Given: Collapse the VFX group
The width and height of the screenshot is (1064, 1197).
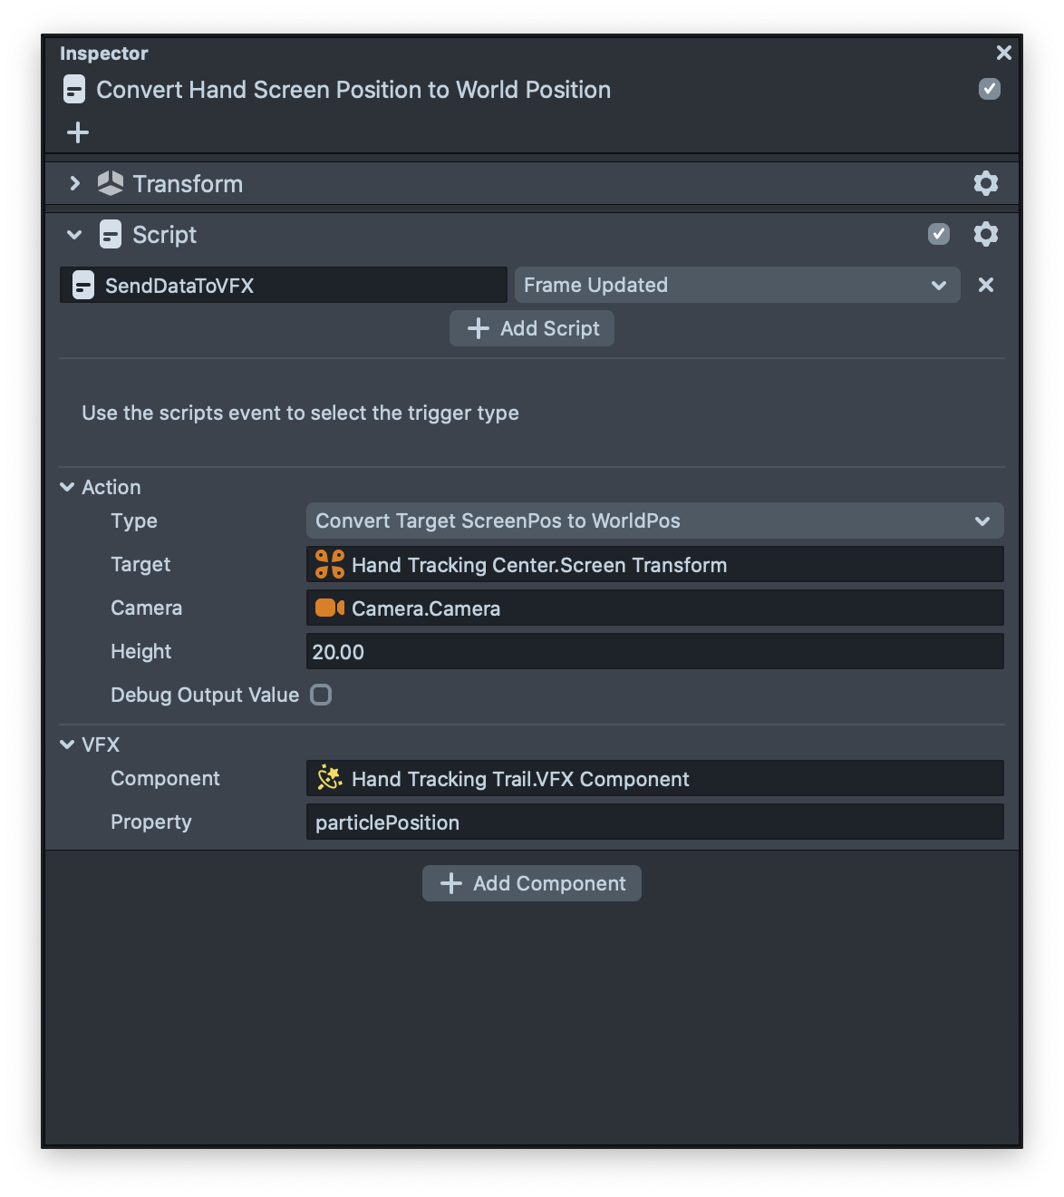Looking at the screenshot, I should coord(67,744).
